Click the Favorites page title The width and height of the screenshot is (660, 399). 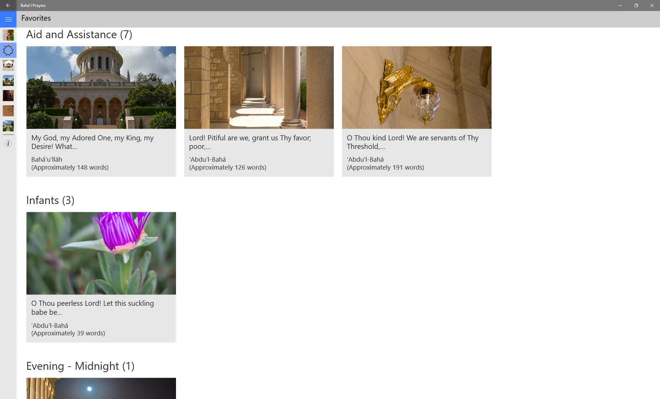pos(36,18)
